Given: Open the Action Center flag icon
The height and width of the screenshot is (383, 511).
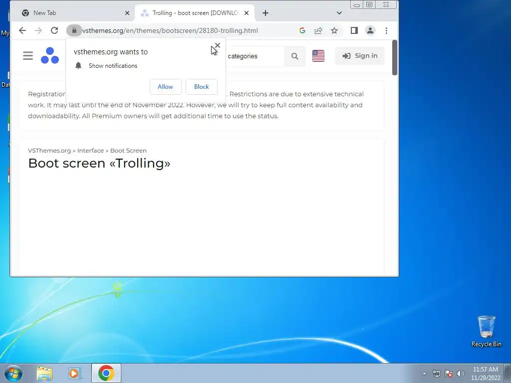Looking at the screenshot, I should 449,374.
